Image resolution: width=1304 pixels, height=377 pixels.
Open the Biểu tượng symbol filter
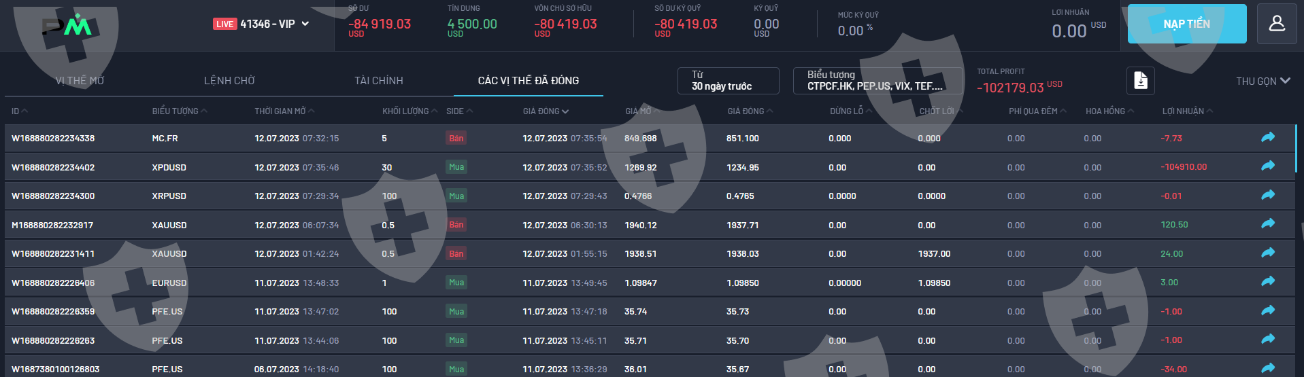tap(877, 81)
